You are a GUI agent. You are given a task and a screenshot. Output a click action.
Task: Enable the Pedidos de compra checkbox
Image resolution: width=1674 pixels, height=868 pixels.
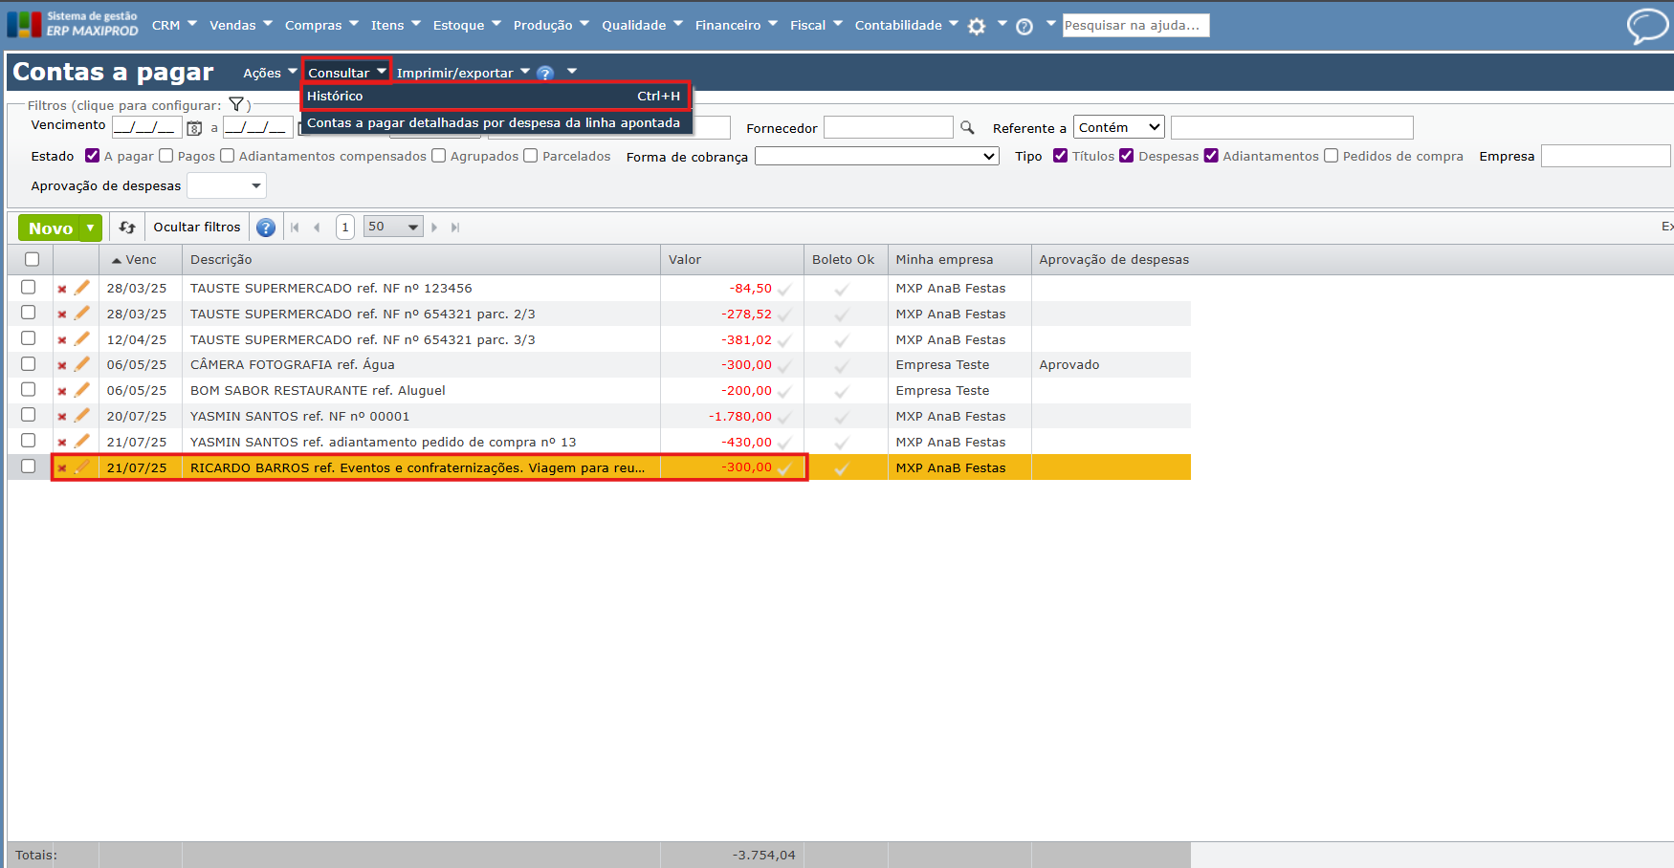click(1332, 156)
